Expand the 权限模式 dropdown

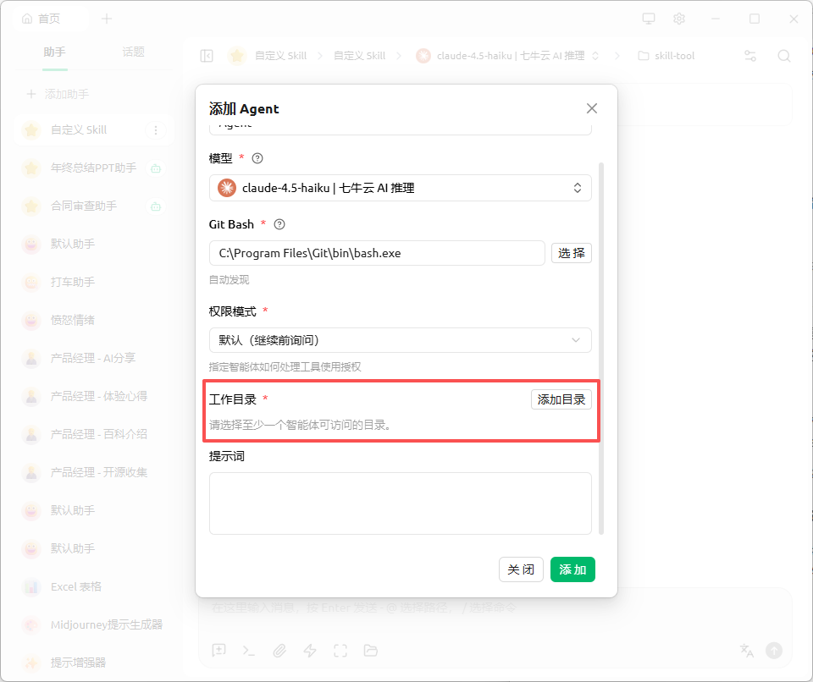400,340
